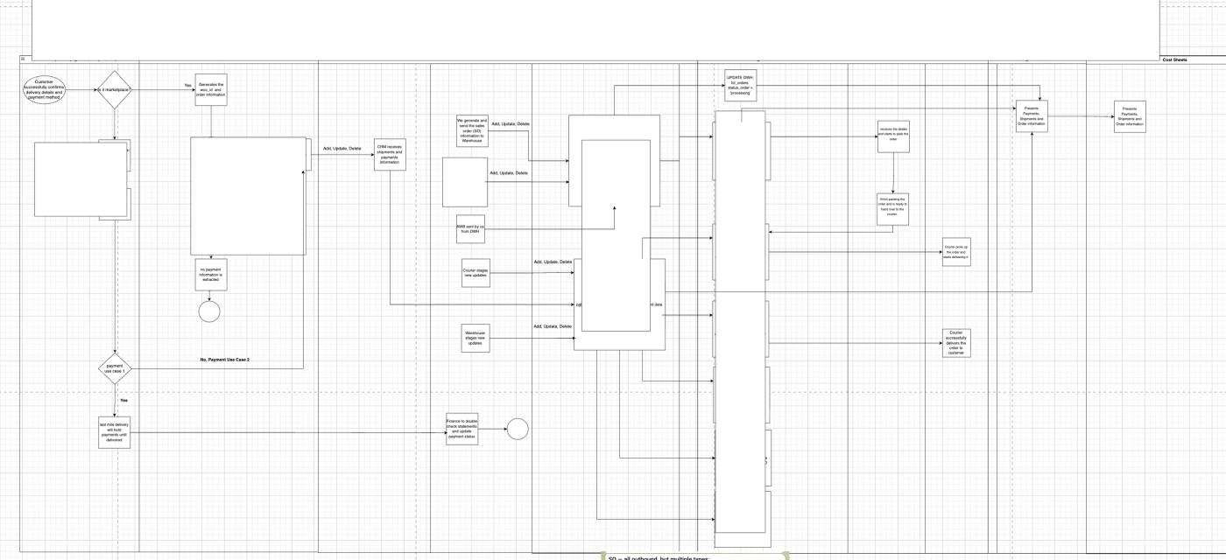This screenshot has height=560, width=1226.
Task: Select the 'Warehouse stages new updates' box
Action: [x=476, y=338]
